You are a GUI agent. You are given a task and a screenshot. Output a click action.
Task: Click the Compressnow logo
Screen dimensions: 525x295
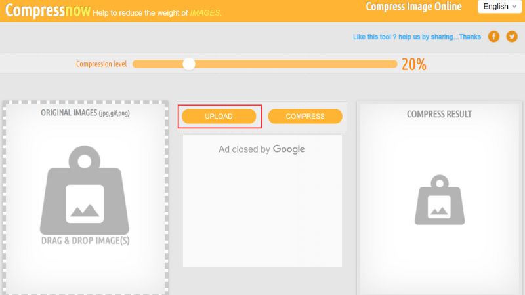click(x=48, y=10)
